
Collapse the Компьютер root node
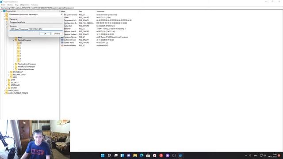tap(2, 11)
